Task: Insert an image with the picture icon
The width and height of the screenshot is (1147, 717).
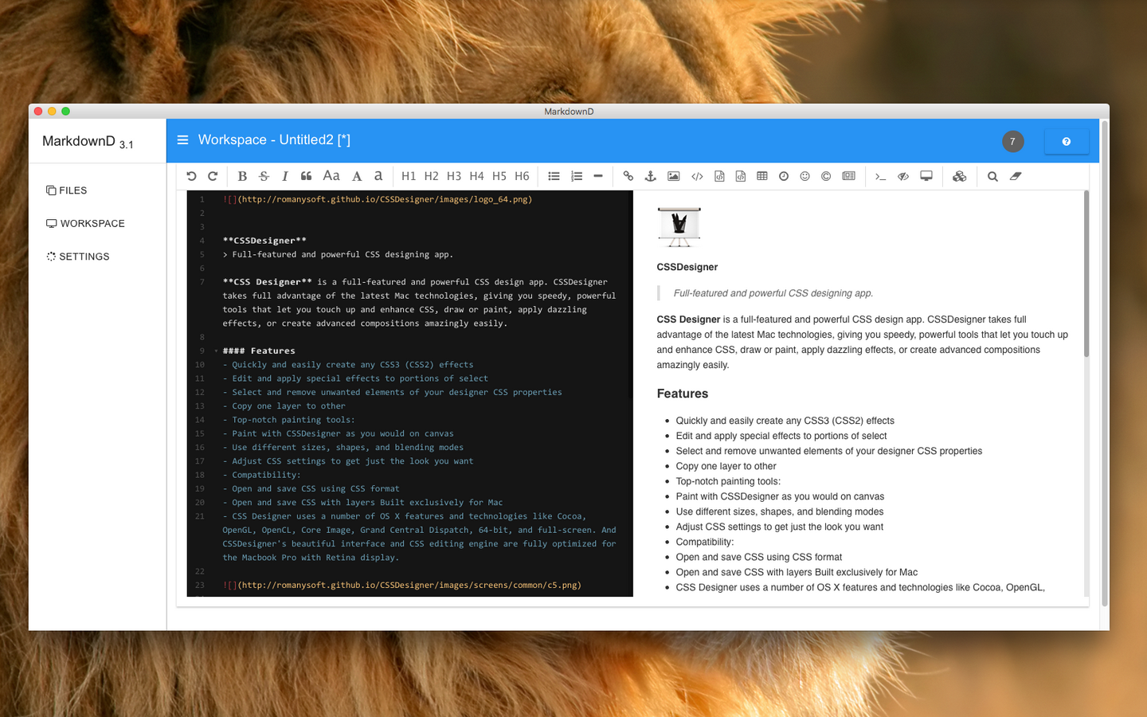Action: 674,176
